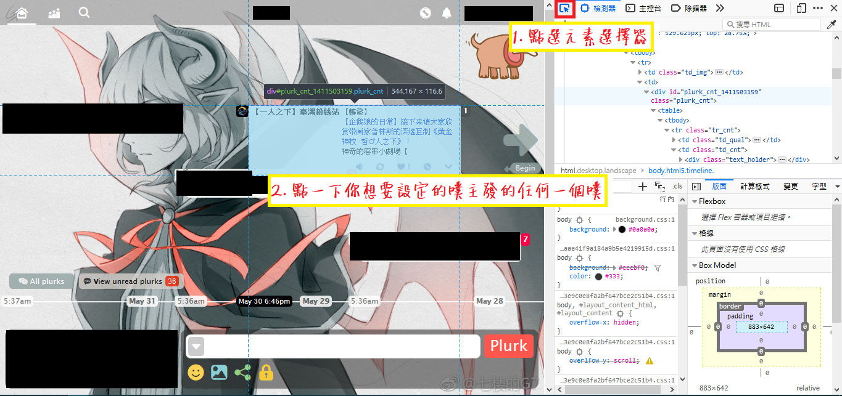This screenshot has height=396, width=842.
Task: Open the devtools overflow chevron for more tools
Action: [x=720, y=9]
